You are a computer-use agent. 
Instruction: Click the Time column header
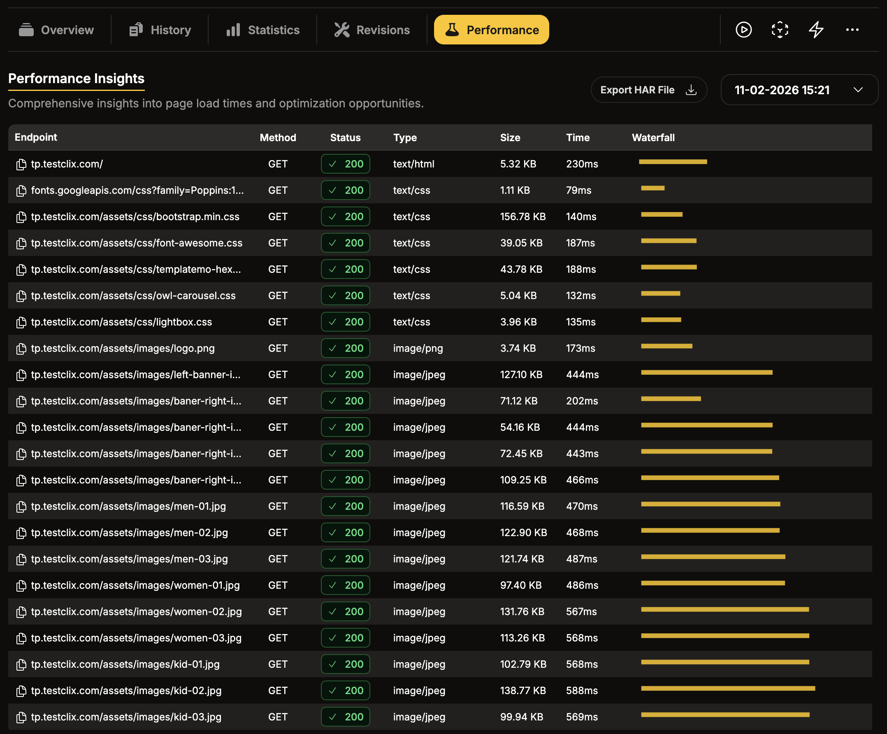point(577,138)
